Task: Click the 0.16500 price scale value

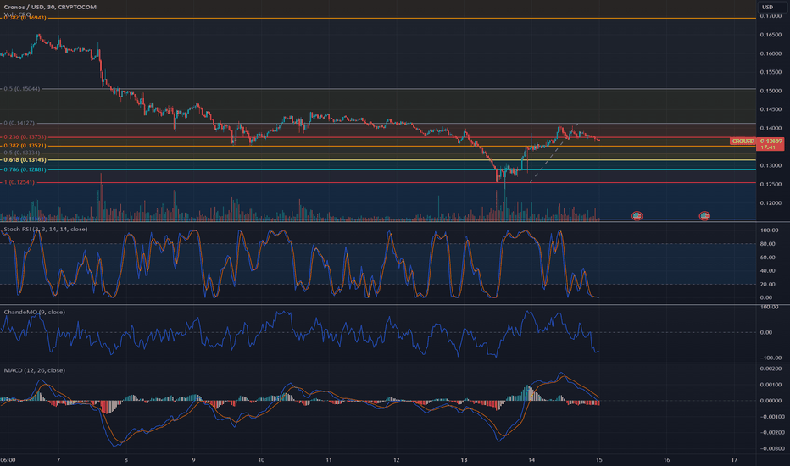Action: pos(771,35)
